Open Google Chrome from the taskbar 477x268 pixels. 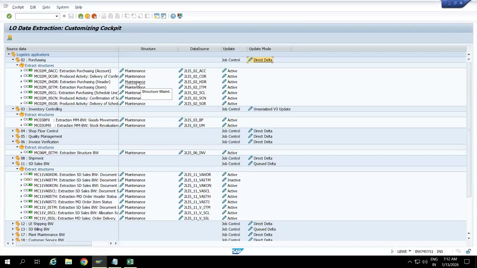(84, 262)
